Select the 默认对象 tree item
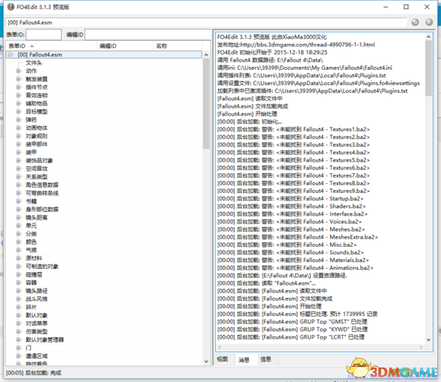This screenshot has height=382, width=441. pyautogui.click(x=36, y=315)
